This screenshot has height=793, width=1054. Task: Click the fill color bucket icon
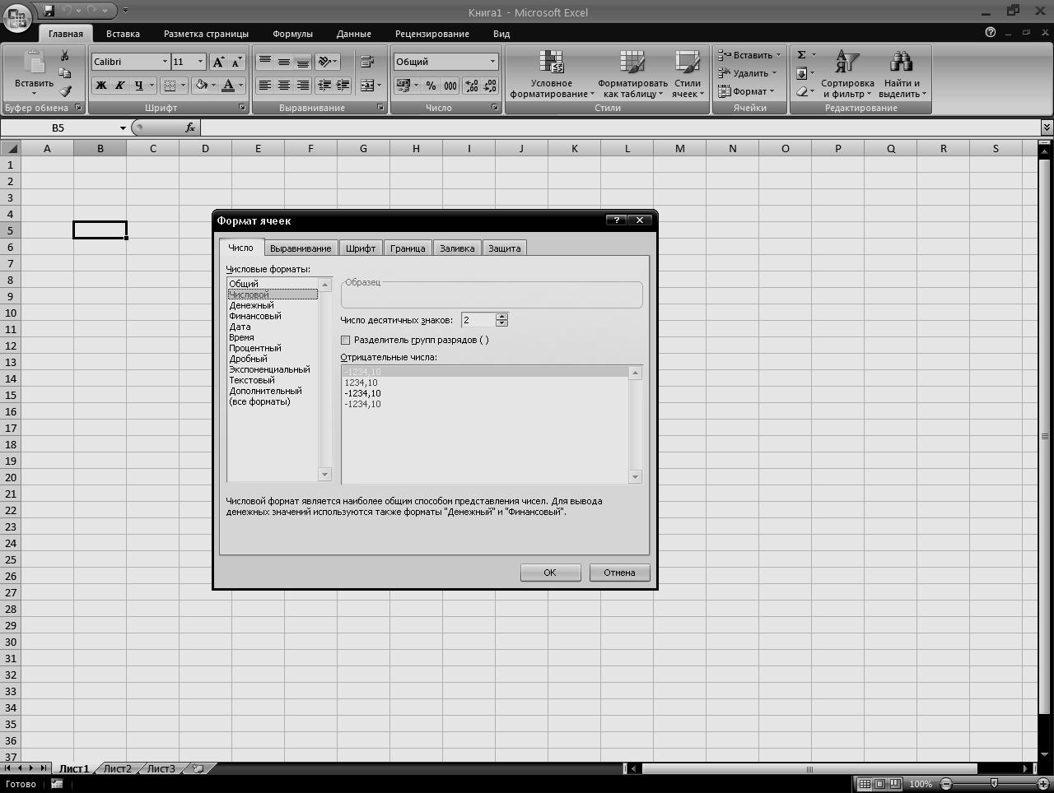[x=202, y=85]
